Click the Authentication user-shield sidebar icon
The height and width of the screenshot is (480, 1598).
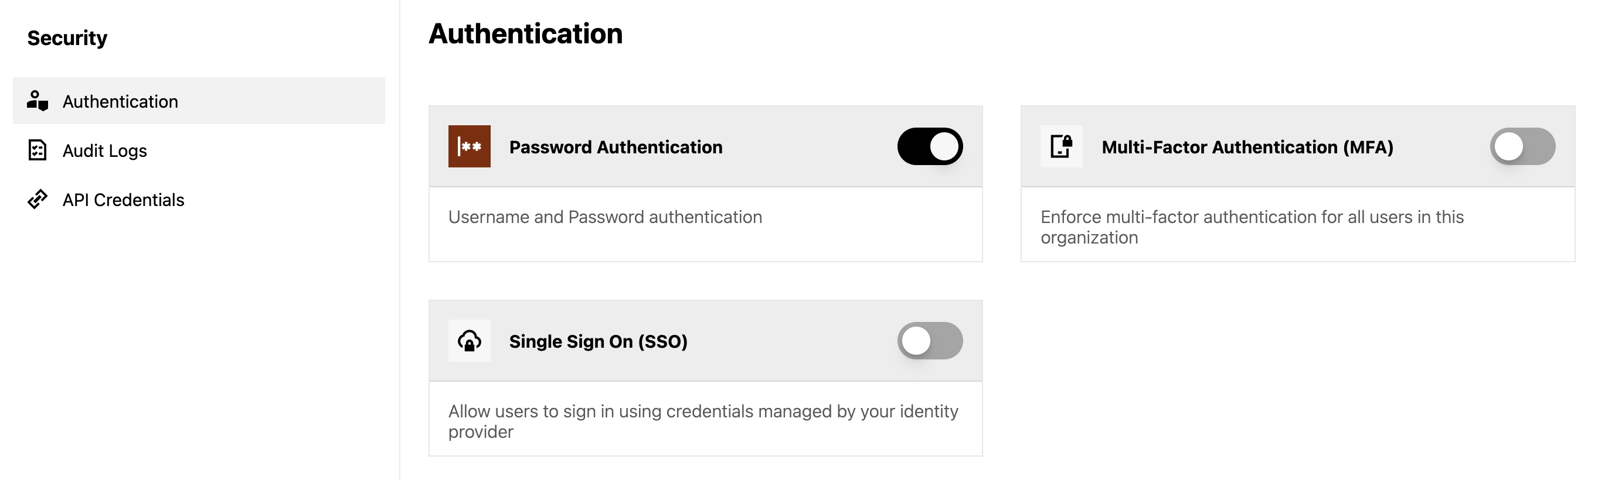(37, 101)
